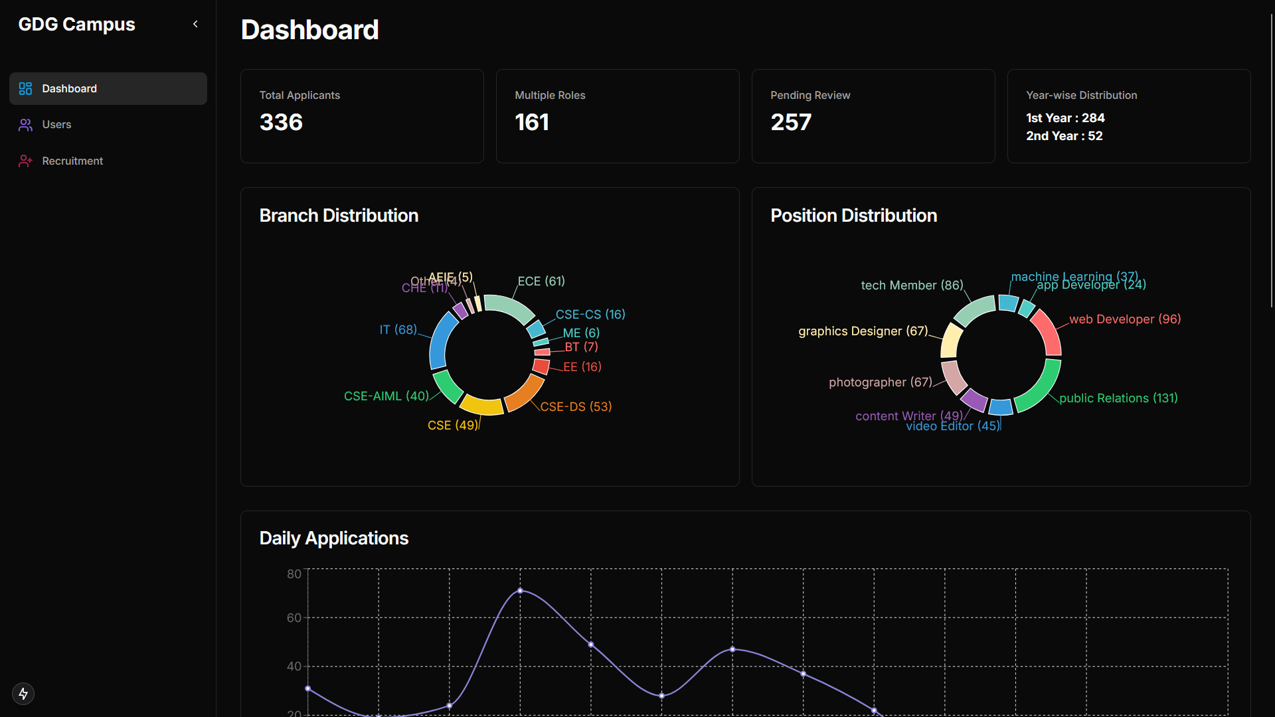The image size is (1275, 717).
Task: Click the page vertical scrollbar
Action: [1272, 159]
